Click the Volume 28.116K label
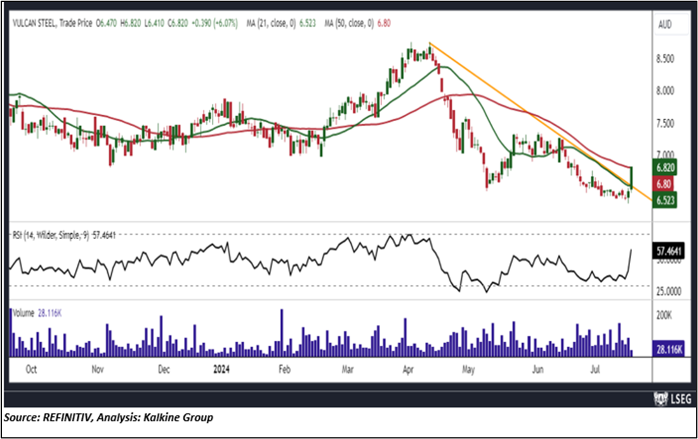 (x=37, y=313)
